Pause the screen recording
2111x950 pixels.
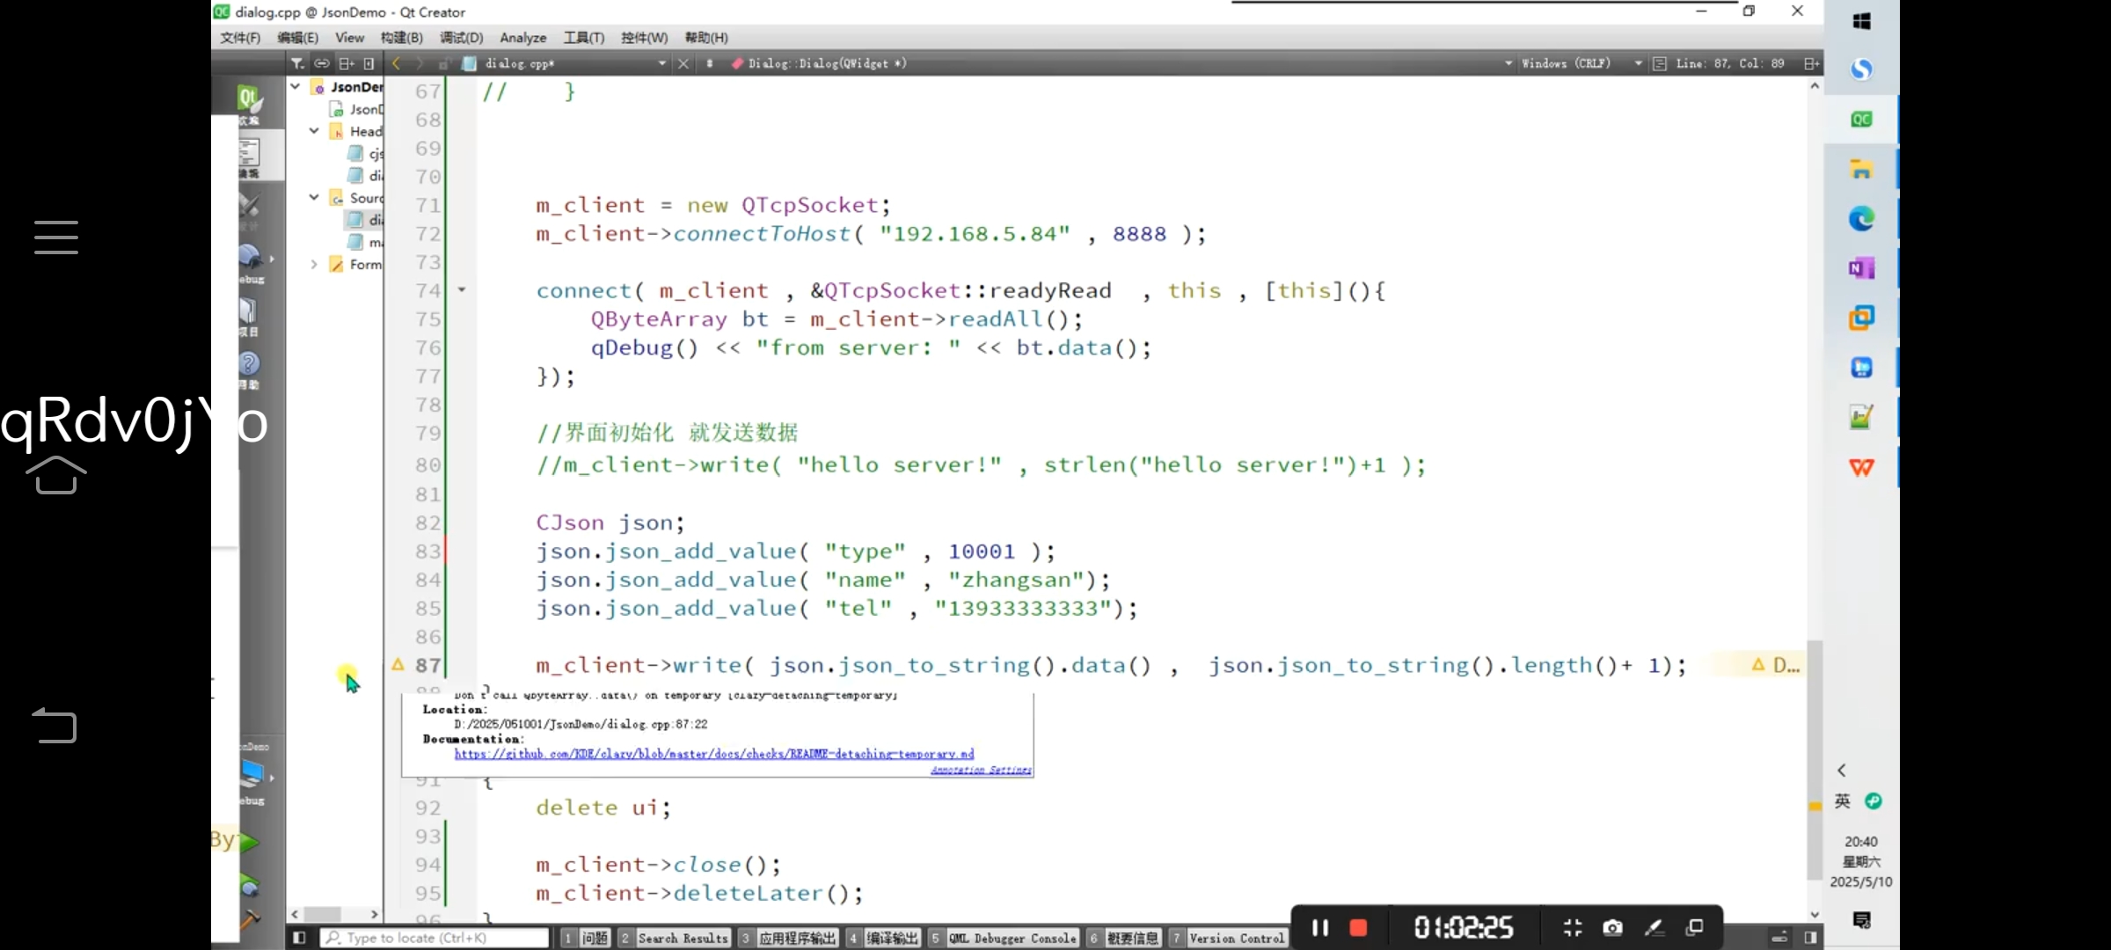point(1319,927)
